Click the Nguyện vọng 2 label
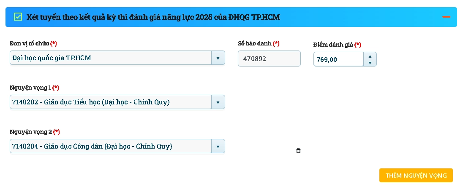This screenshot has height=189, width=463. [30, 132]
